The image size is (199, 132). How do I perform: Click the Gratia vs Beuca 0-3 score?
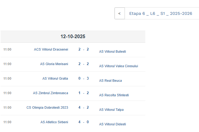83,78
